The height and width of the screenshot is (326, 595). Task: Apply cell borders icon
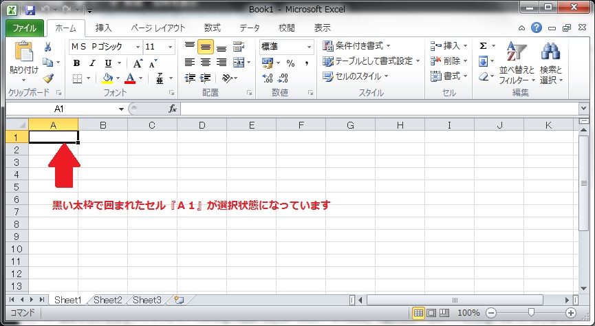[x=78, y=78]
